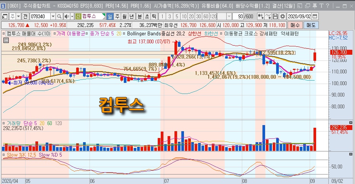
Task: Click the square marker before 거래량
Action: click(x=4, y=123)
